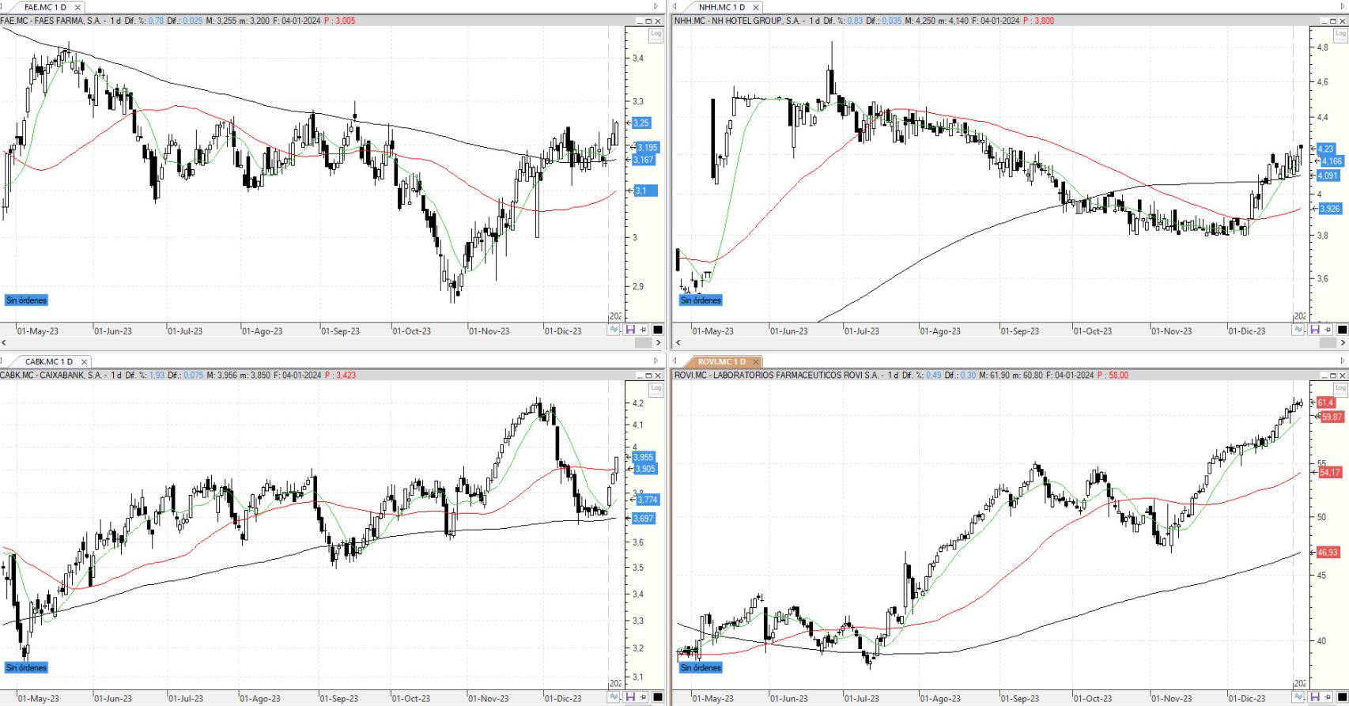This screenshot has height=706, width=1349.
Task: Pin the FAE.MC chart axis
Action: click(x=643, y=330)
